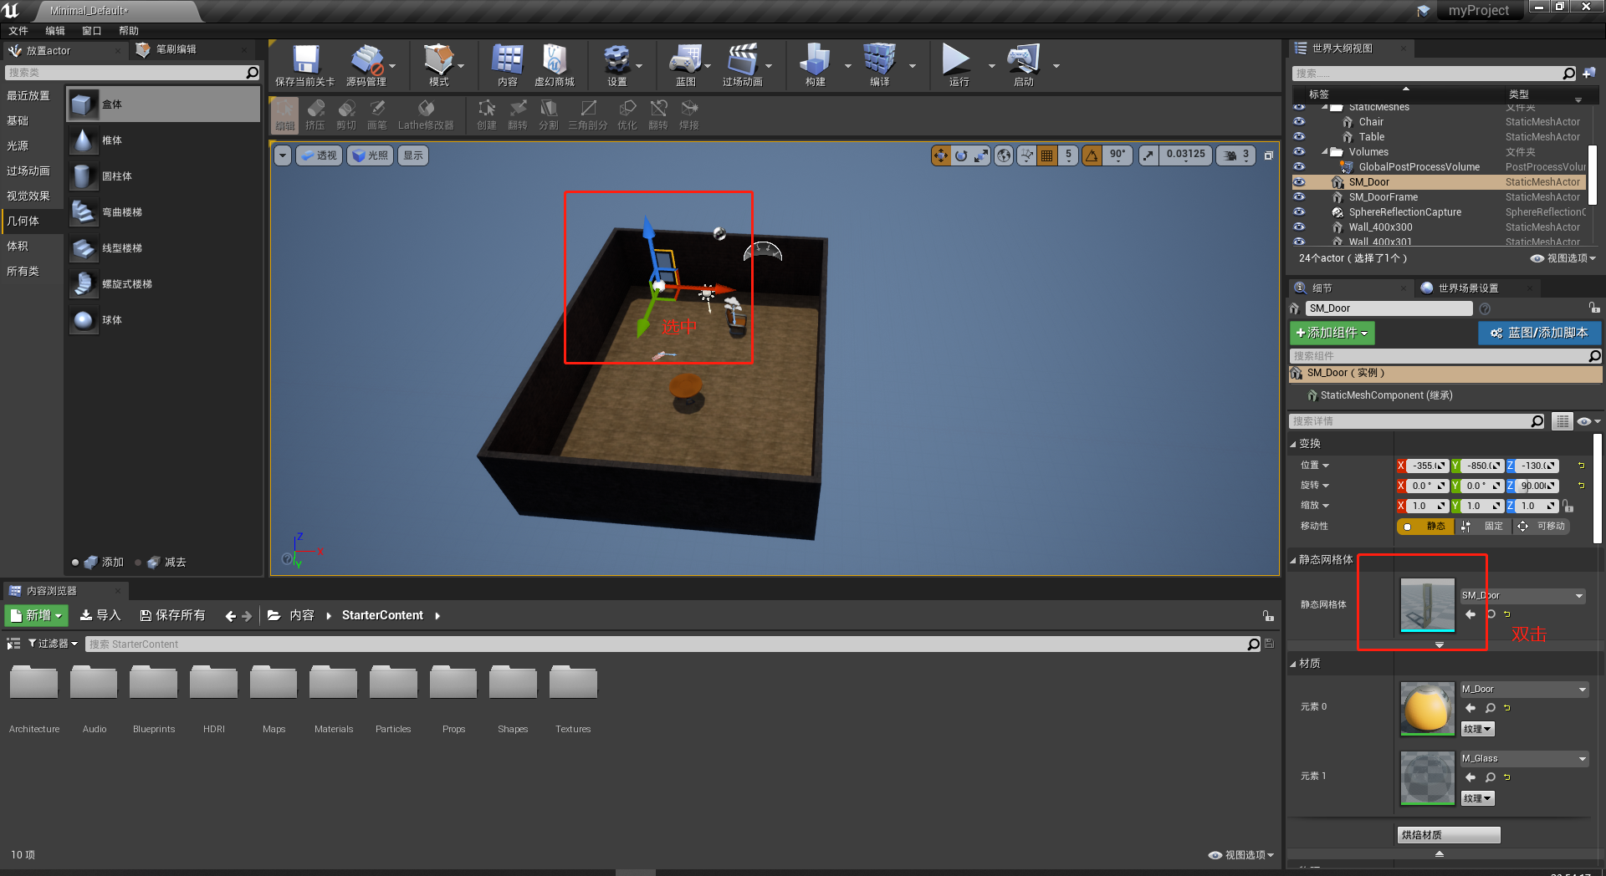This screenshot has height=876, width=1606.
Task: Select the Lathe修改器 geometry tool
Action: click(x=426, y=115)
